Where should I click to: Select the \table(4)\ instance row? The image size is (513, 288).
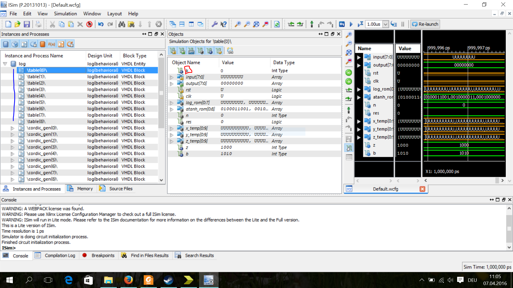tap(79, 96)
